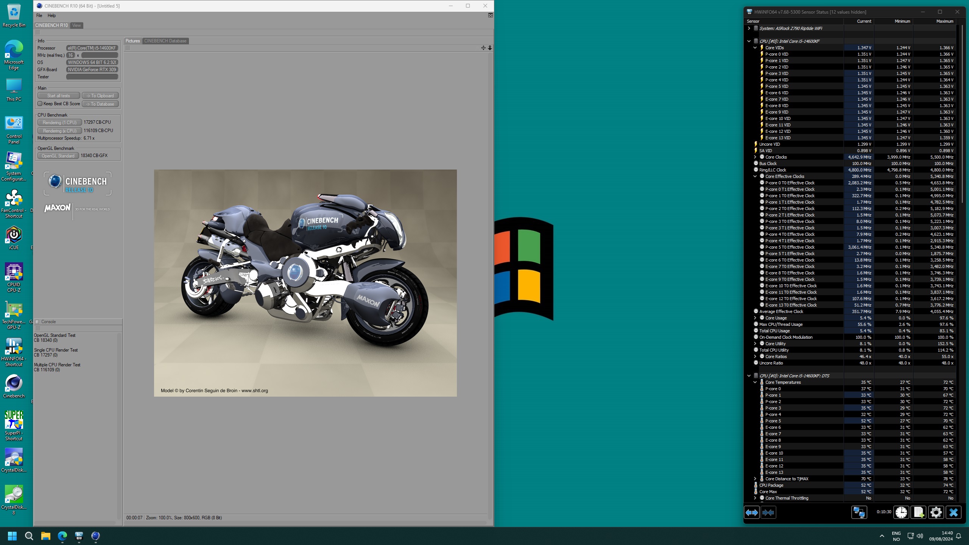
Task: Start logging with the HWiNFO sheet icon
Action: coord(918,512)
